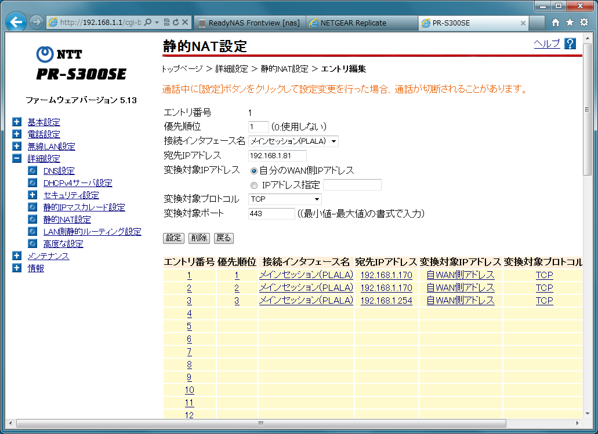
Task: Open browser favorites star icon
Action: [570, 23]
